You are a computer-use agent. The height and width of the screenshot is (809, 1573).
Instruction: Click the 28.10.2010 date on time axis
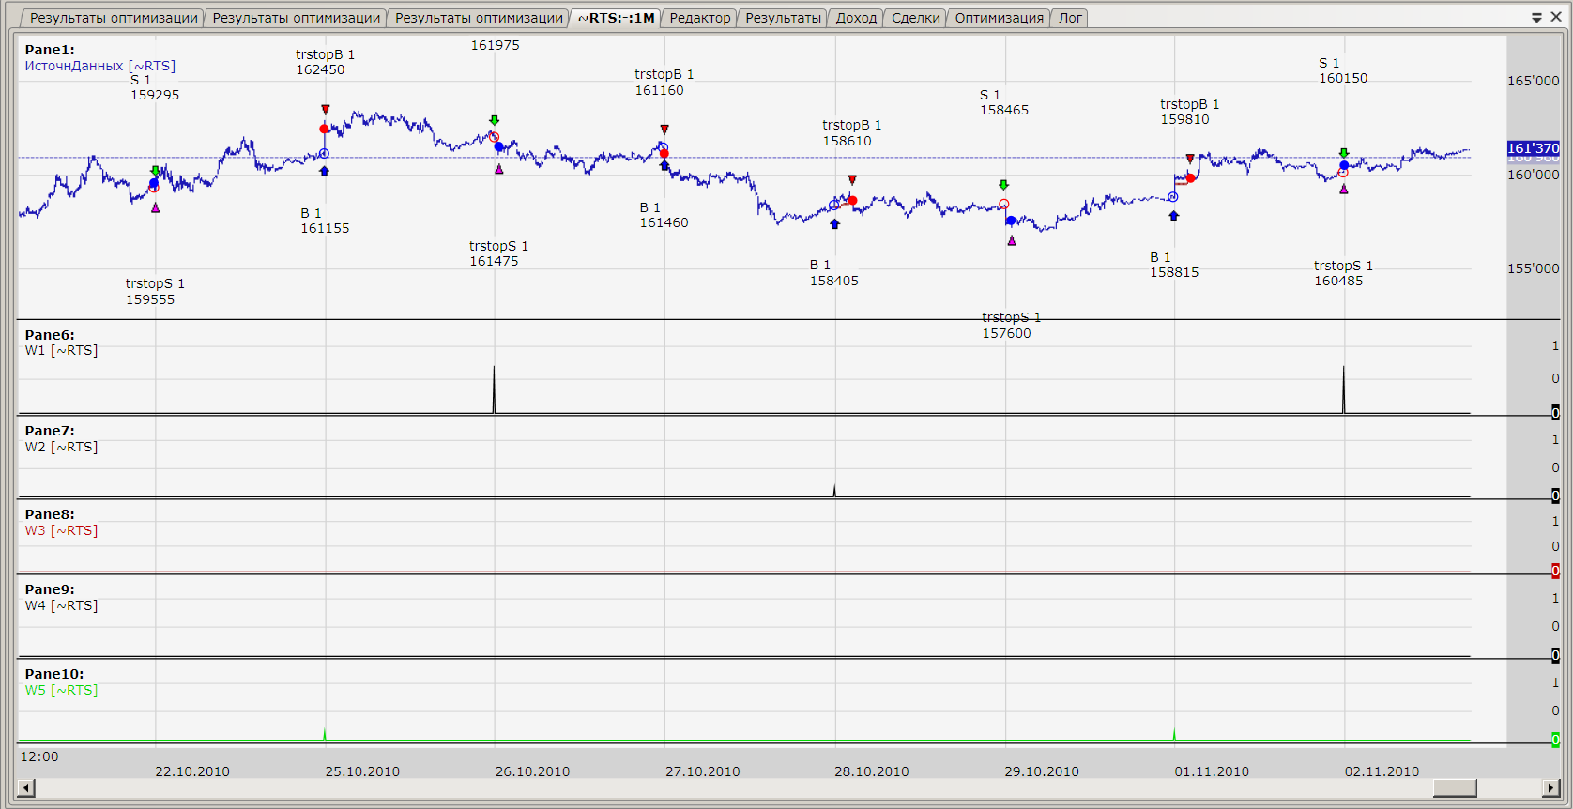(x=872, y=771)
